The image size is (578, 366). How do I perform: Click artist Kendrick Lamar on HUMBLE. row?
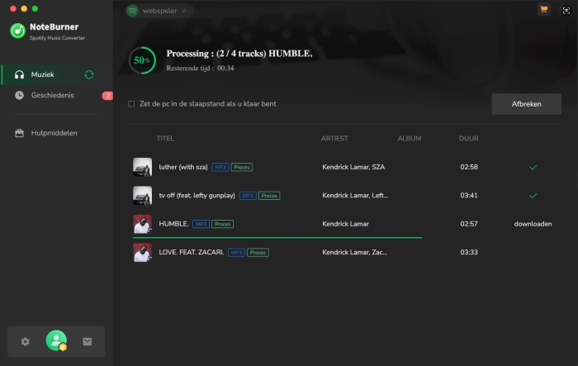(345, 224)
